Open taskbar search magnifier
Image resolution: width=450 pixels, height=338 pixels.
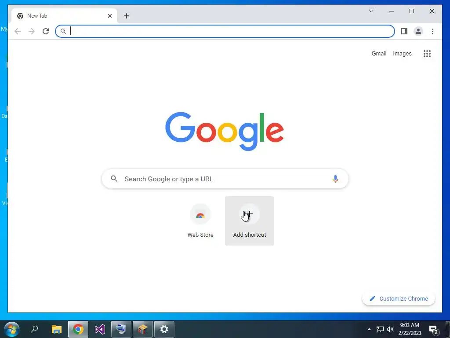coord(34,329)
